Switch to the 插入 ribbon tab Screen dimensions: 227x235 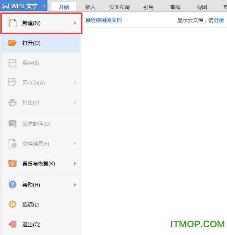[91, 7]
